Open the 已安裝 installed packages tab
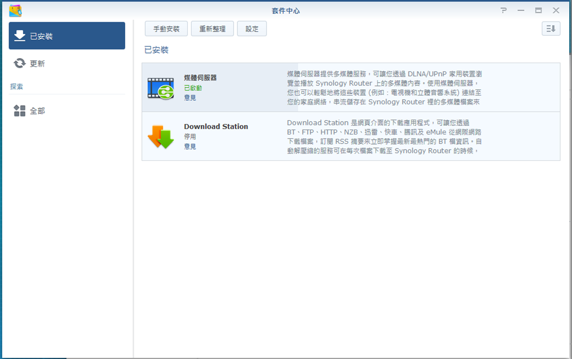Screen dimensions: 572x359 point(67,36)
